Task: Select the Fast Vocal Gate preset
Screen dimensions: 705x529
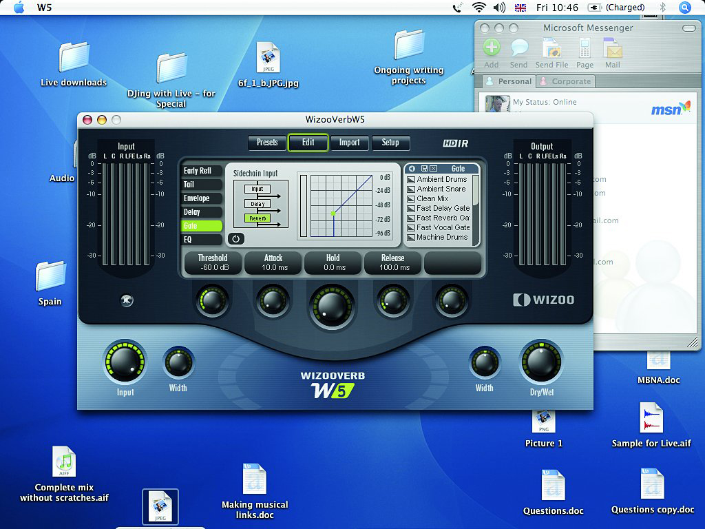Action: (x=439, y=227)
